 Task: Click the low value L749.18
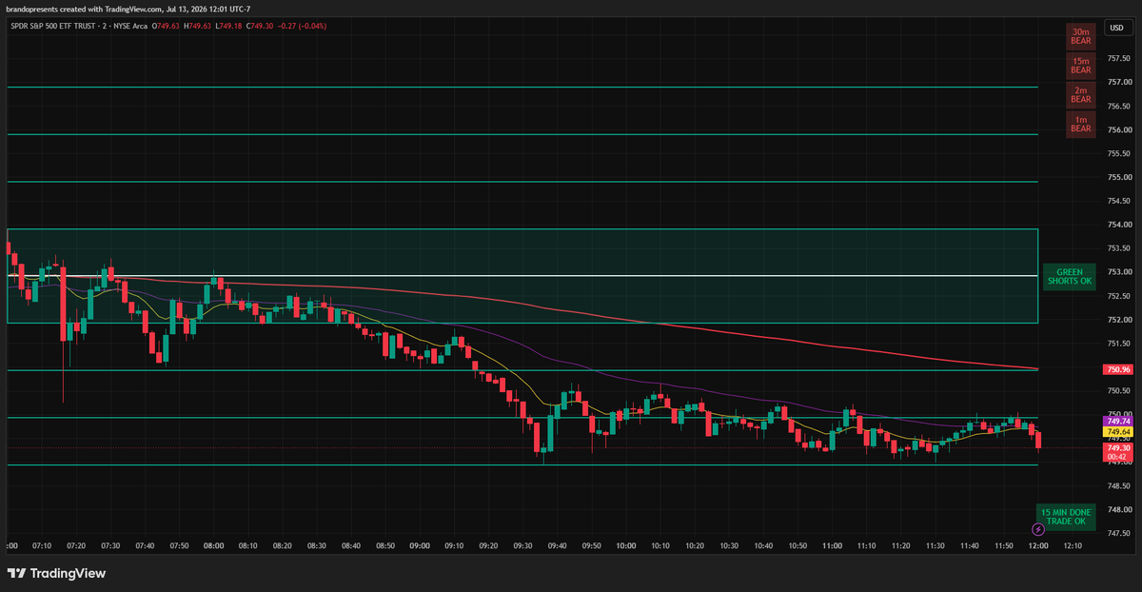(230, 26)
